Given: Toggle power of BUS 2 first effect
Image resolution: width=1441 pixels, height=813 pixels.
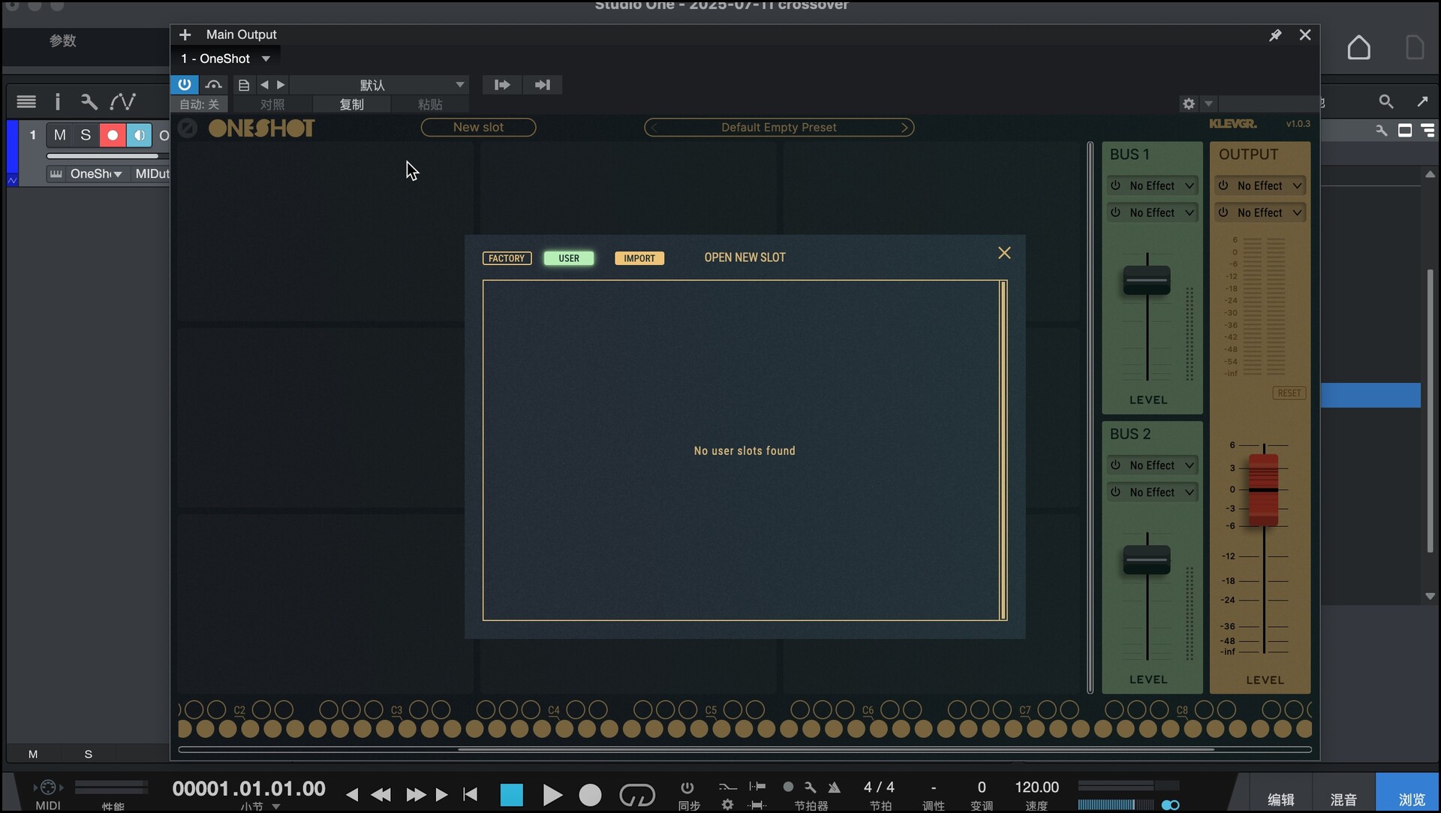Looking at the screenshot, I should pyautogui.click(x=1115, y=465).
